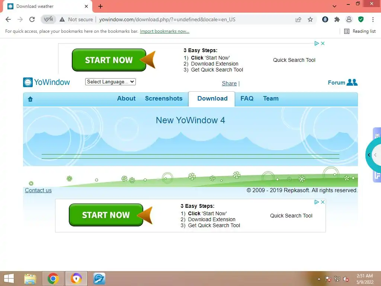Close the bottom ad with X
The height and width of the screenshot is (286, 381).
click(323, 202)
